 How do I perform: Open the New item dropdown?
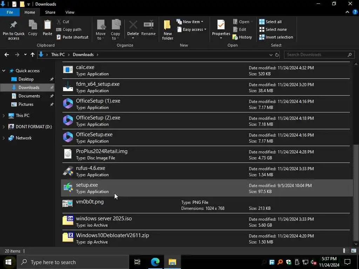(190, 22)
